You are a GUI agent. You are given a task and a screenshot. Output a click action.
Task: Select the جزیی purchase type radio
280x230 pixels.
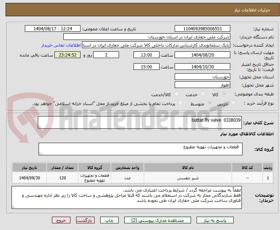click(233, 103)
